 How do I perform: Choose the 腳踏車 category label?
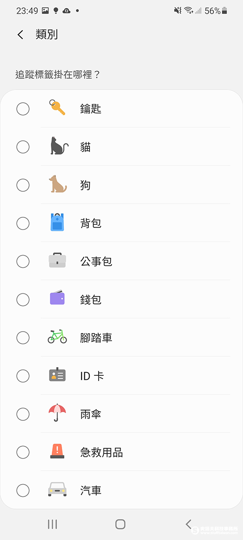[x=96, y=338]
